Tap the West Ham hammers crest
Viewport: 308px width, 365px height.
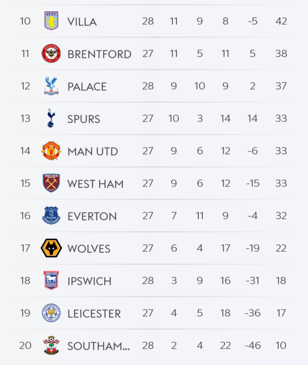51,183
